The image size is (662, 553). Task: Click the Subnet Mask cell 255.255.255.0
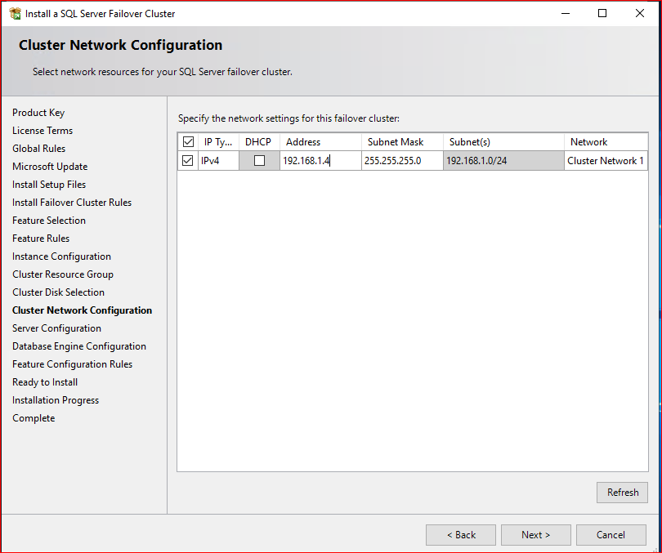tap(402, 161)
